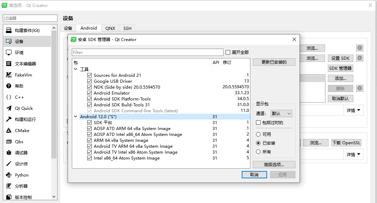Image resolution: width=377 pixels, height=203 pixels.
Task: Click sidebar scrollbar up arrow
Action: [x=54, y=28]
